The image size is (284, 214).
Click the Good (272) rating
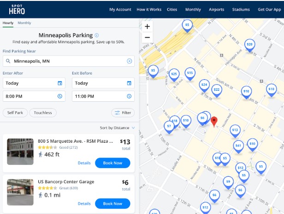(x=68, y=147)
